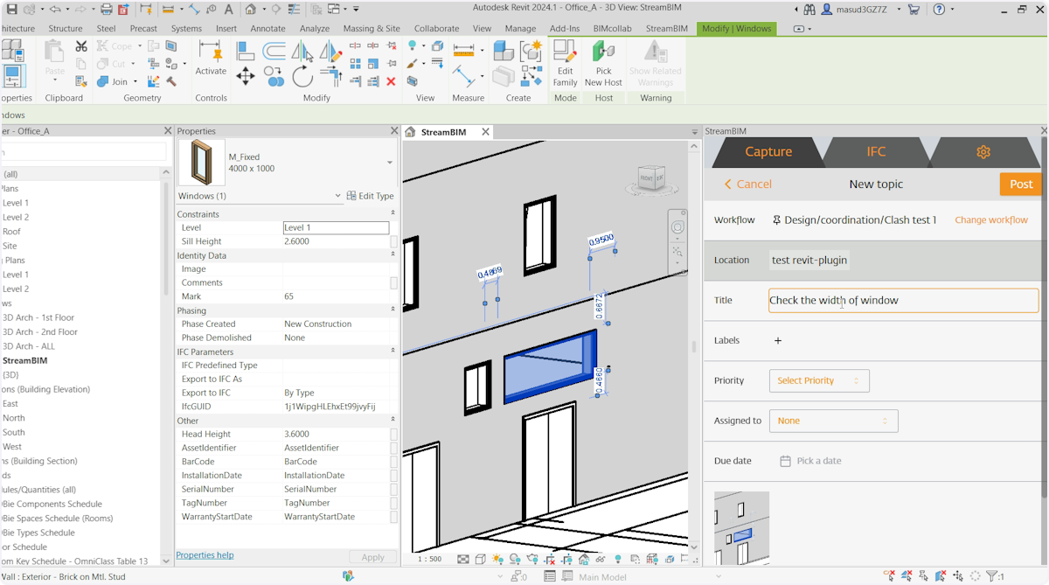Switch to the Capture tab in StreamBIM panel

(768, 152)
